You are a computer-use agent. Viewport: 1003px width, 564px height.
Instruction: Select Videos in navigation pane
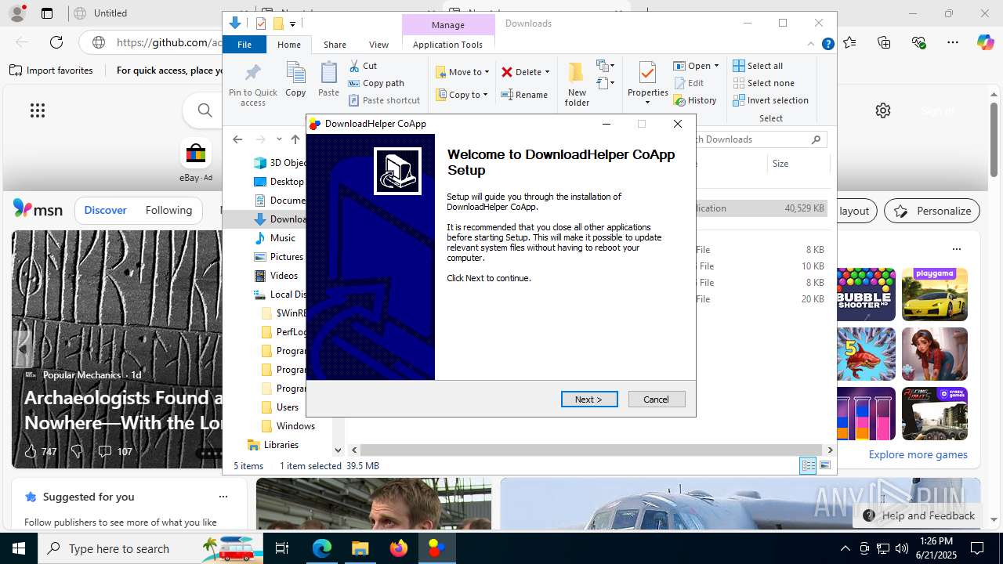coord(276,276)
